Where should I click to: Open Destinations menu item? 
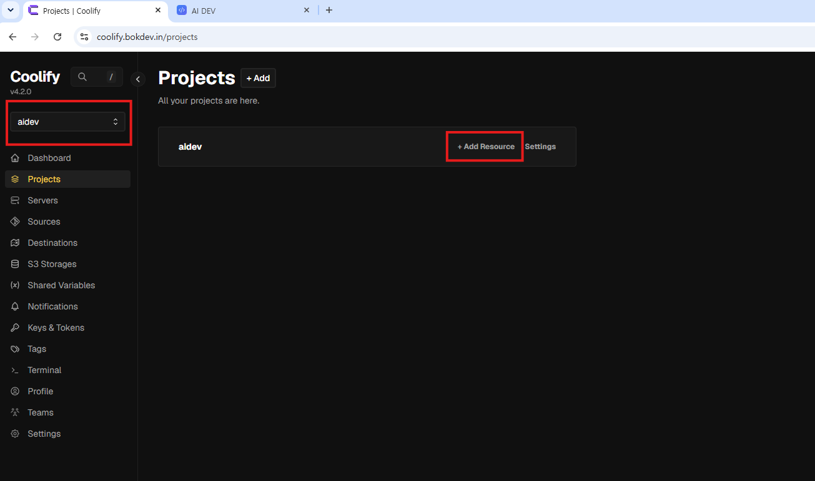[x=67, y=243]
